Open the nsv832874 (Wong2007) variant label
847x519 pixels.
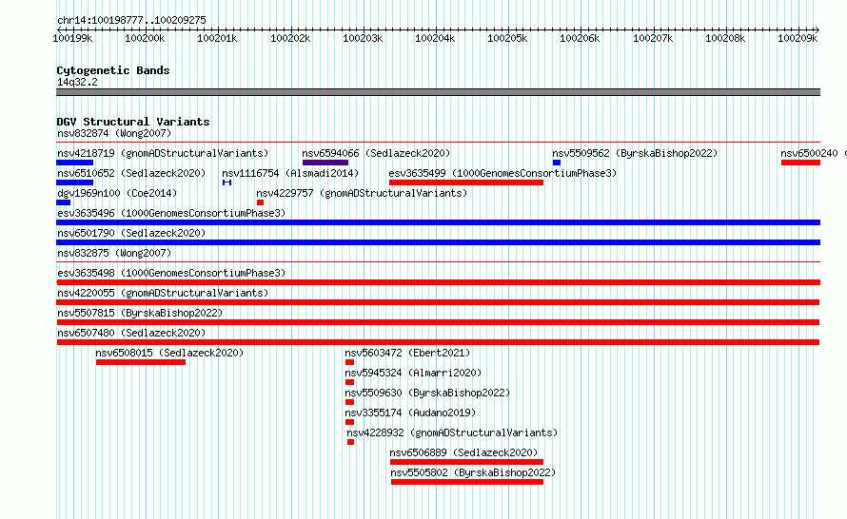tap(114, 133)
